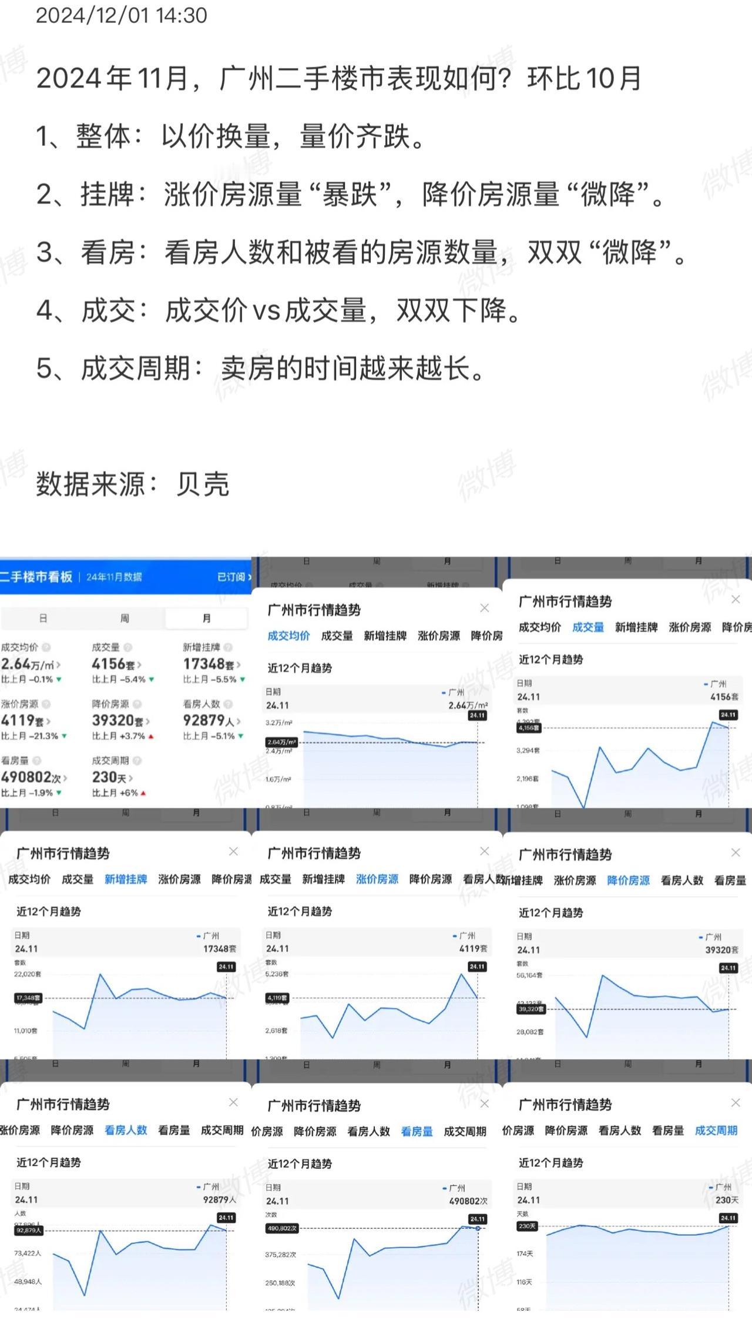Click the post timestamp 2024/12/01 14:30
Viewport: 752px width, 1337px height.
tap(122, 15)
